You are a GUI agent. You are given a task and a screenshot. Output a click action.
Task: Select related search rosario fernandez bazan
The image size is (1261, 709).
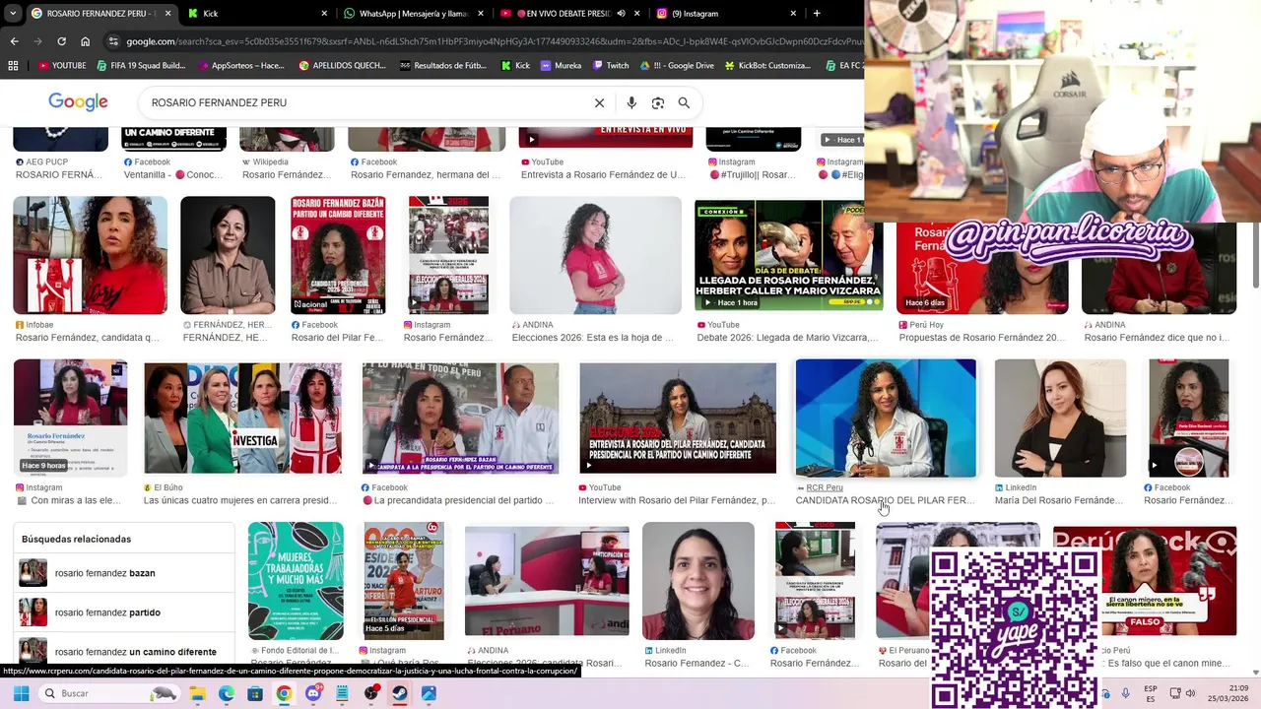pos(124,573)
